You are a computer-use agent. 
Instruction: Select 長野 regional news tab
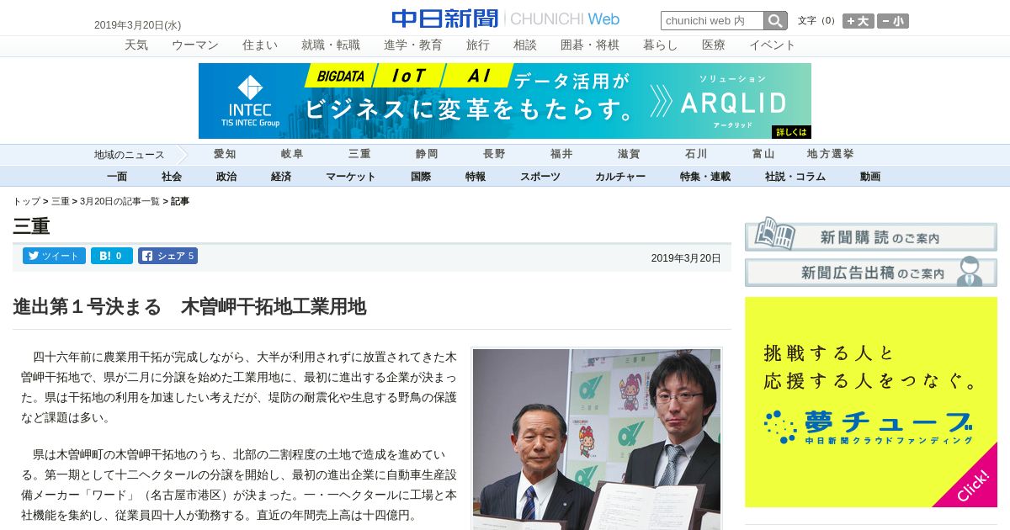pyautogui.click(x=494, y=154)
